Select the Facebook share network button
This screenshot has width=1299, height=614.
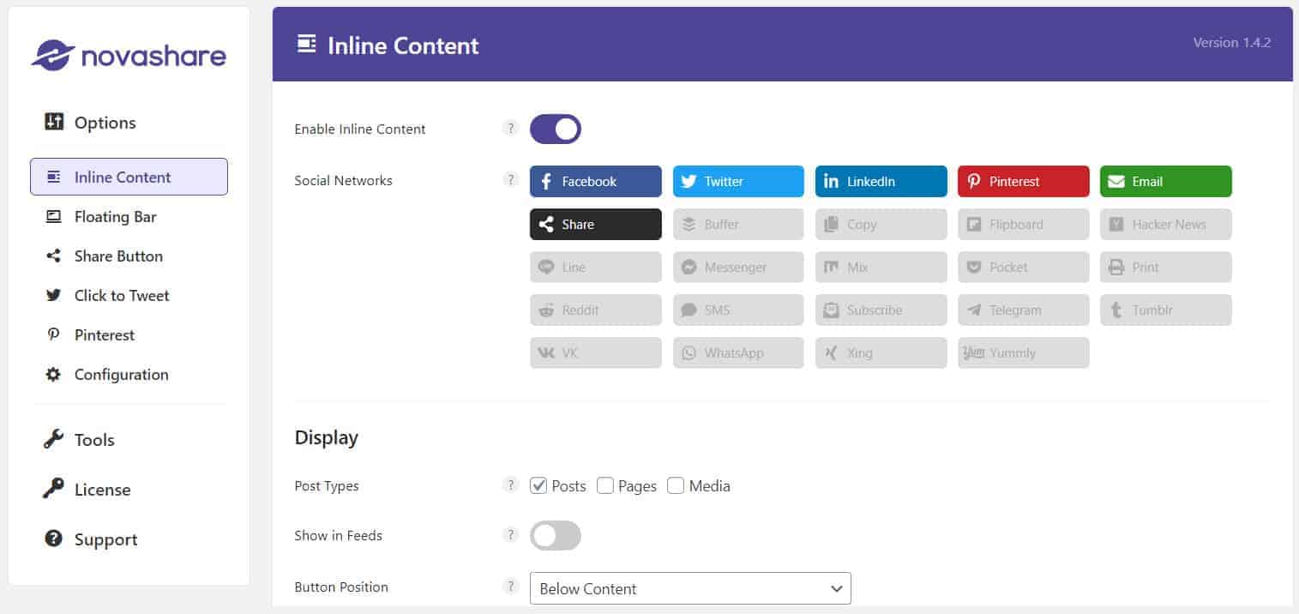click(x=595, y=181)
